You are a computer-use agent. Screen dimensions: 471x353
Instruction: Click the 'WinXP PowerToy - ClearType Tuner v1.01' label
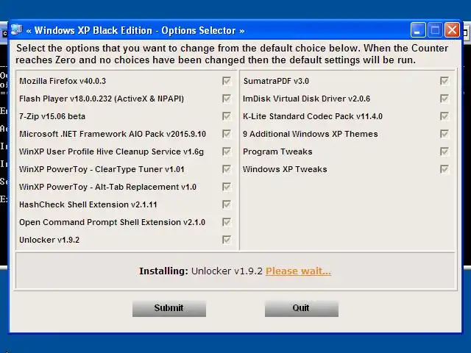pyautogui.click(x=102, y=169)
